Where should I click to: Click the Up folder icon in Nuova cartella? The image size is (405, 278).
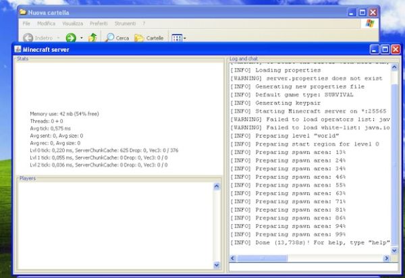[92, 38]
